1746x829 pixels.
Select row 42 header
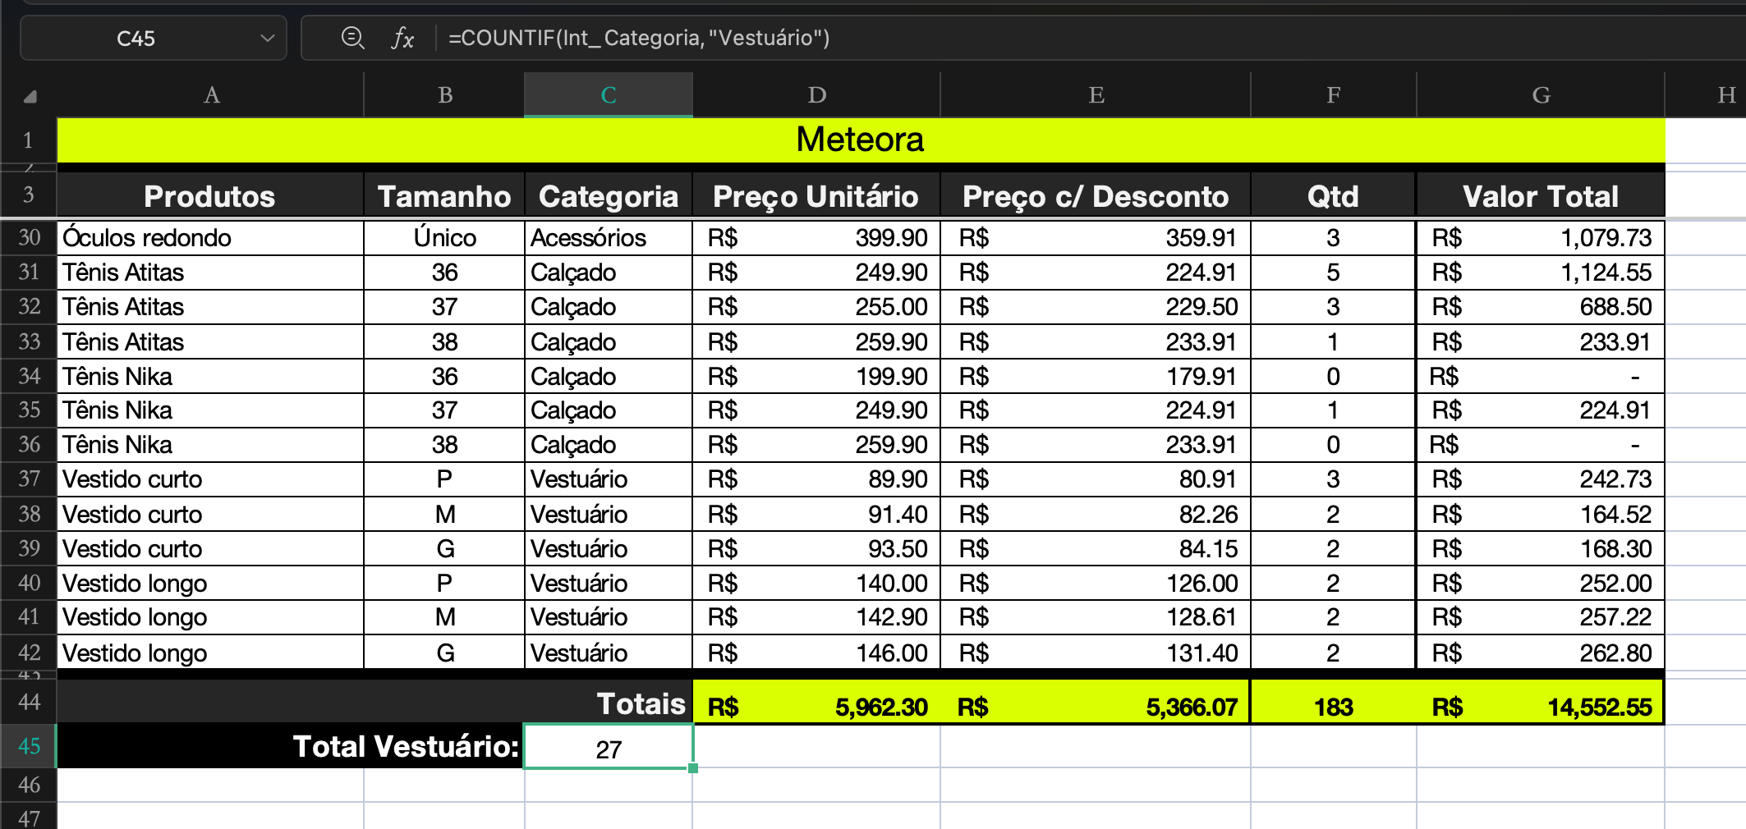pyautogui.click(x=29, y=653)
